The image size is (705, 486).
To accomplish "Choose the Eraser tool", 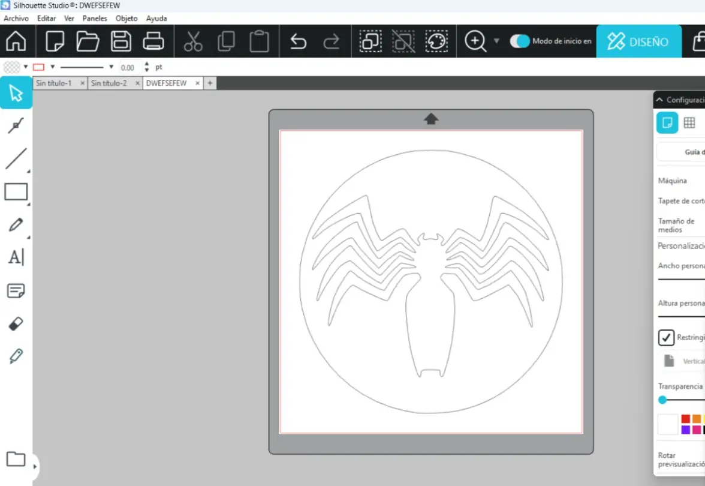I will click(x=16, y=323).
